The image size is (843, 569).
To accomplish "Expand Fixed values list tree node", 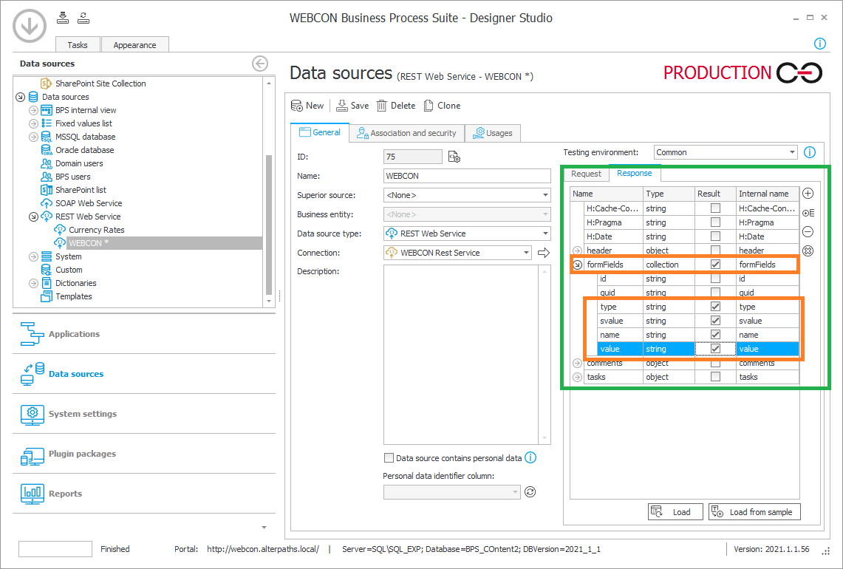I will [x=33, y=123].
